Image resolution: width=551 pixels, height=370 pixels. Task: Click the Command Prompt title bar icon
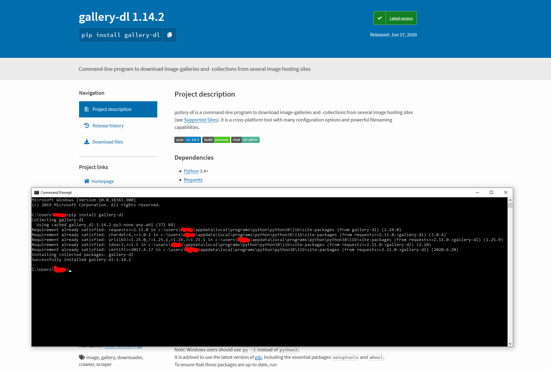coord(36,192)
